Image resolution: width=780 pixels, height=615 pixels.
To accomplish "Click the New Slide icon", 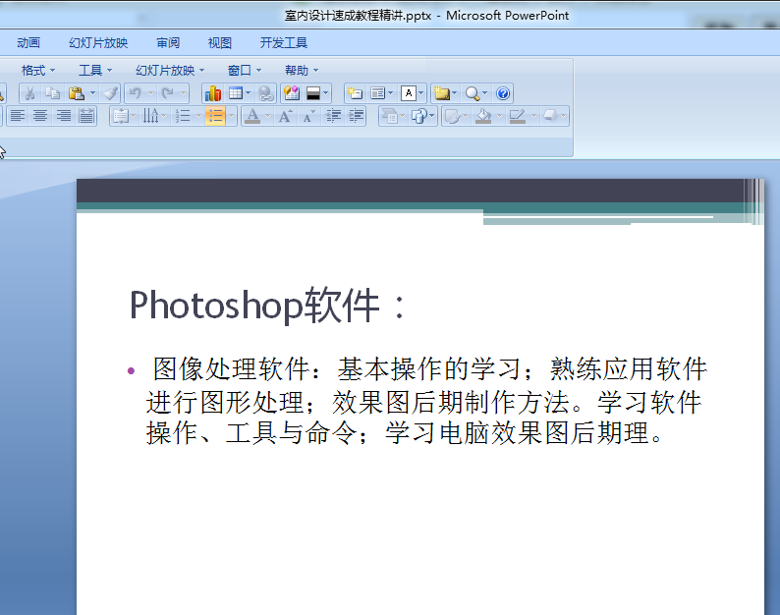I will coord(356,93).
